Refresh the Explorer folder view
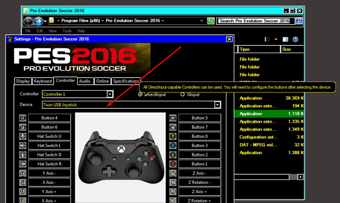The height and width of the screenshot is (203, 340). (210, 21)
